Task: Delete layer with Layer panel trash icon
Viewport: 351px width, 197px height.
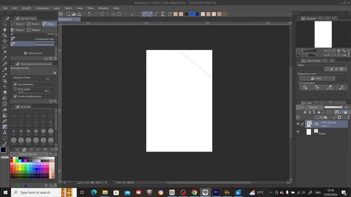Action: [x=349, y=117]
